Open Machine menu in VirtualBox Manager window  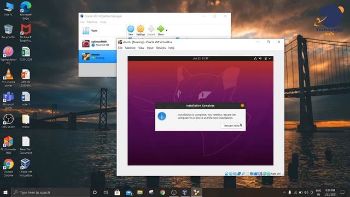tap(92, 22)
